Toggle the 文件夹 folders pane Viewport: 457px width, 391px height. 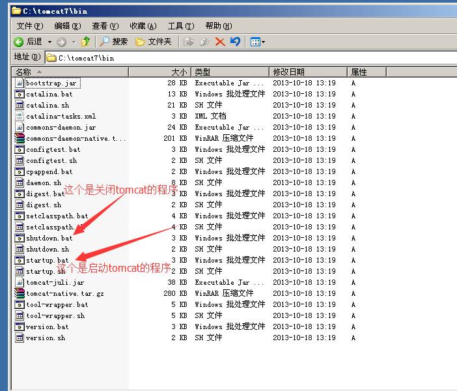coord(153,42)
